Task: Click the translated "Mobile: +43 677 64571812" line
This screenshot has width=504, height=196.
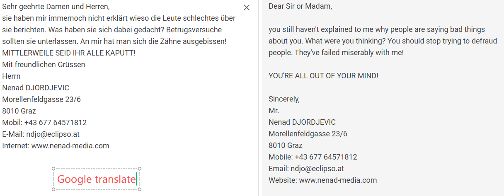Action: pyautogui.click(x=313, y=157)
